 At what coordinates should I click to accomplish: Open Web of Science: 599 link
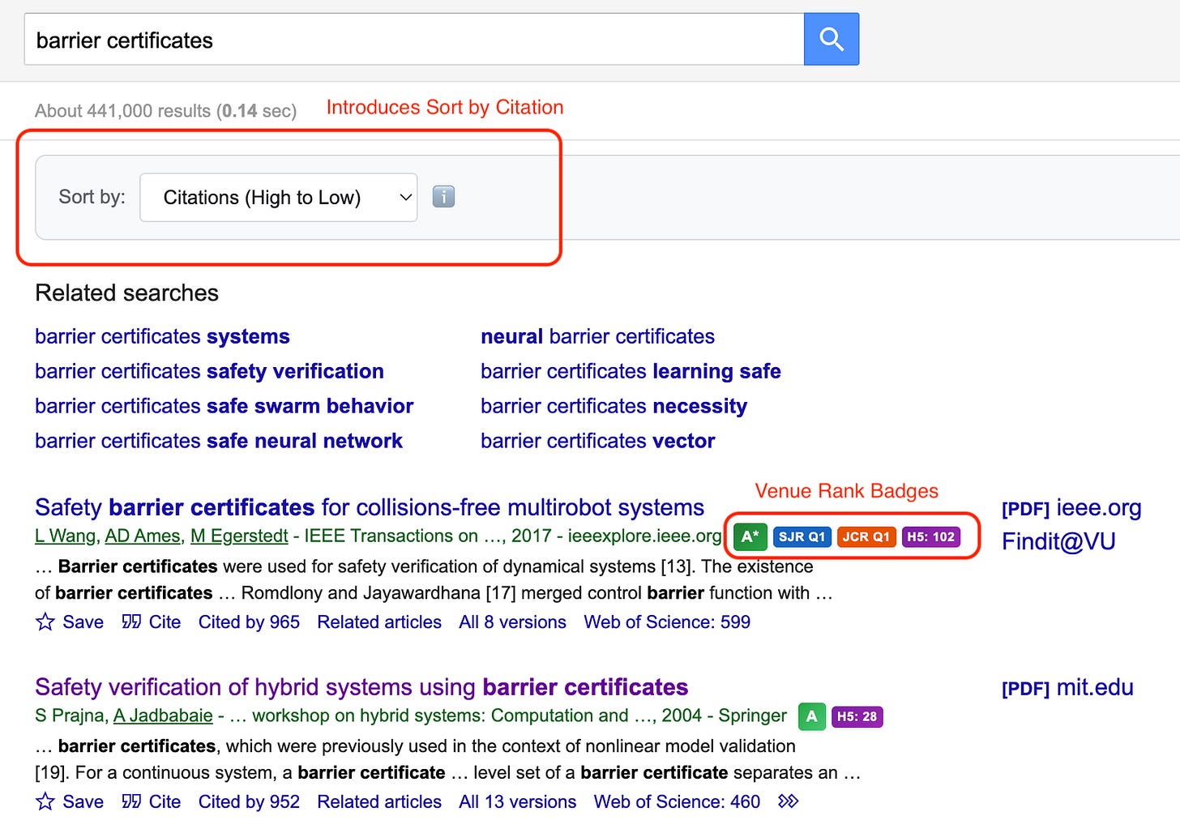[x=667, y=622]
